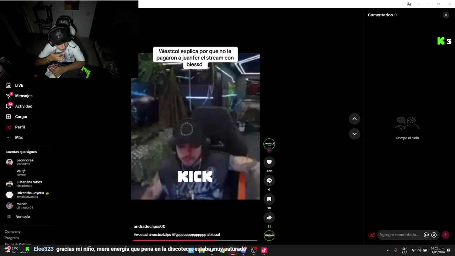This screenshot has height=256, width=455.
Task: Click Leonndres profile avatar
Action: click(x=10, y=162)
